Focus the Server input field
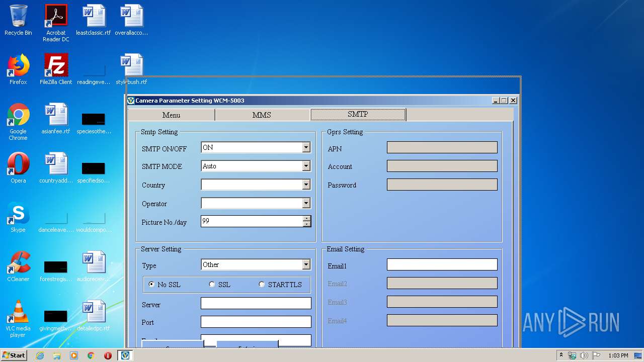The image size is (644, 362). point(256,303)
